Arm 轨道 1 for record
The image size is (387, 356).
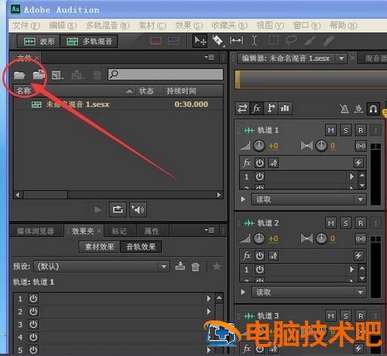pyautogui.click(x=360, y=130)
